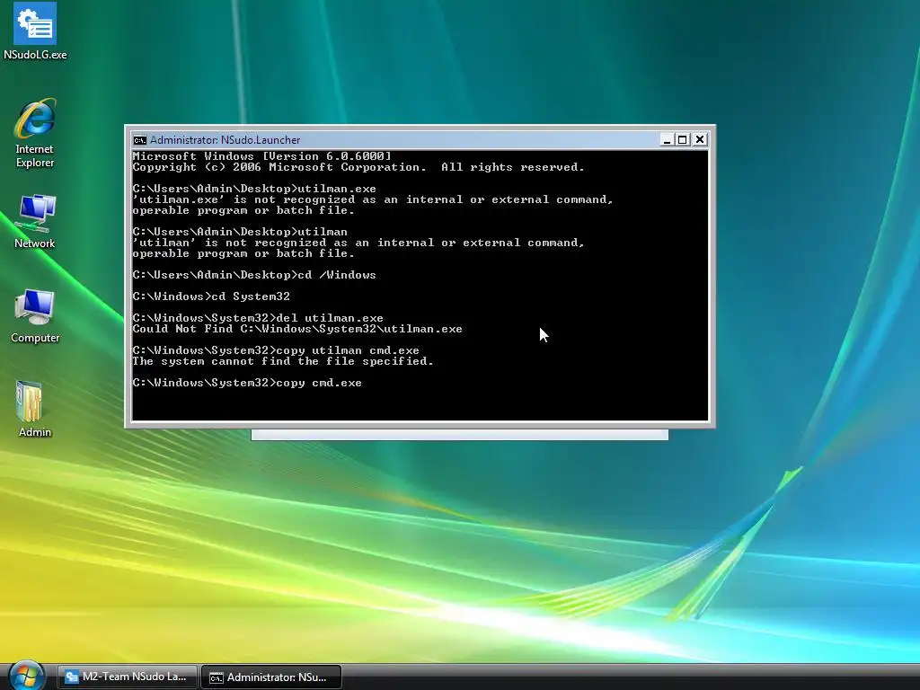Click the window edge peeking below the console
This screenshot has width=920, height=690.
[x=459, y=434]
